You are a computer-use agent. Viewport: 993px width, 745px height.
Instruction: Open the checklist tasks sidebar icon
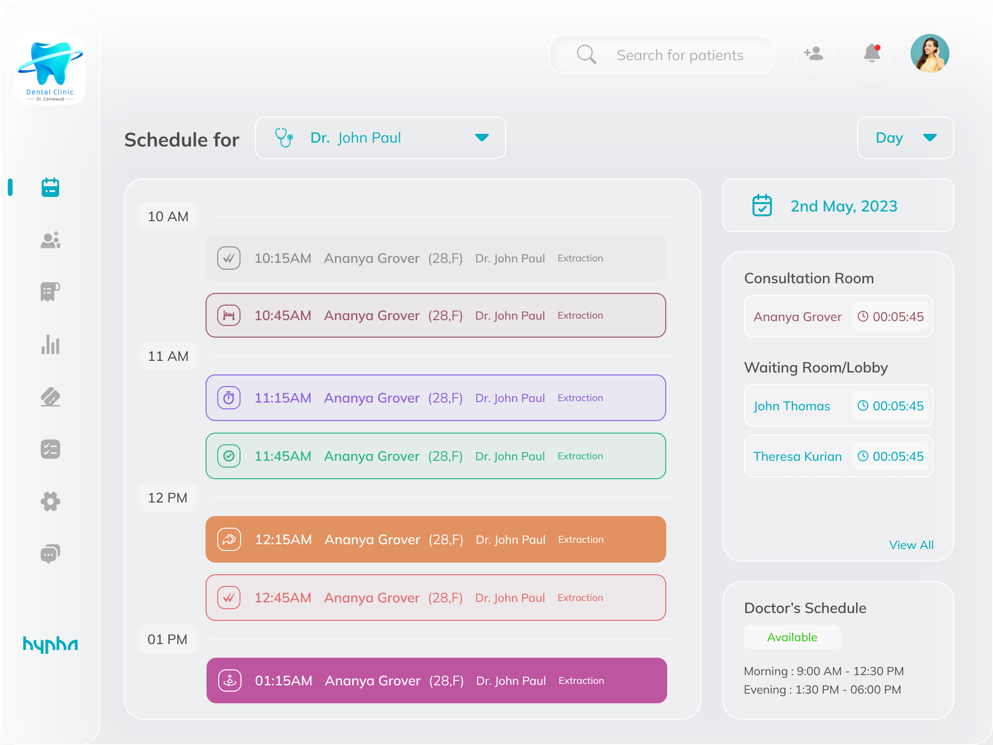tap(50, 449)
